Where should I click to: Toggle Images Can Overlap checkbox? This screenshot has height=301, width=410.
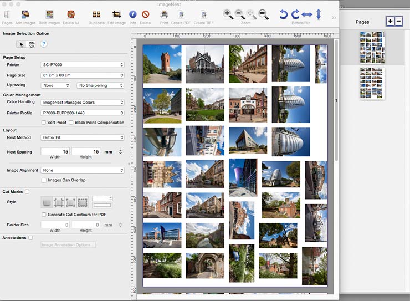tap(44, 180)
